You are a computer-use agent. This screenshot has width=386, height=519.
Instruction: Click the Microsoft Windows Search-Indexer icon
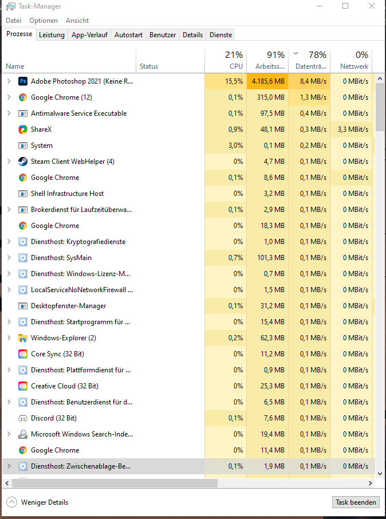tap(22, 434)
